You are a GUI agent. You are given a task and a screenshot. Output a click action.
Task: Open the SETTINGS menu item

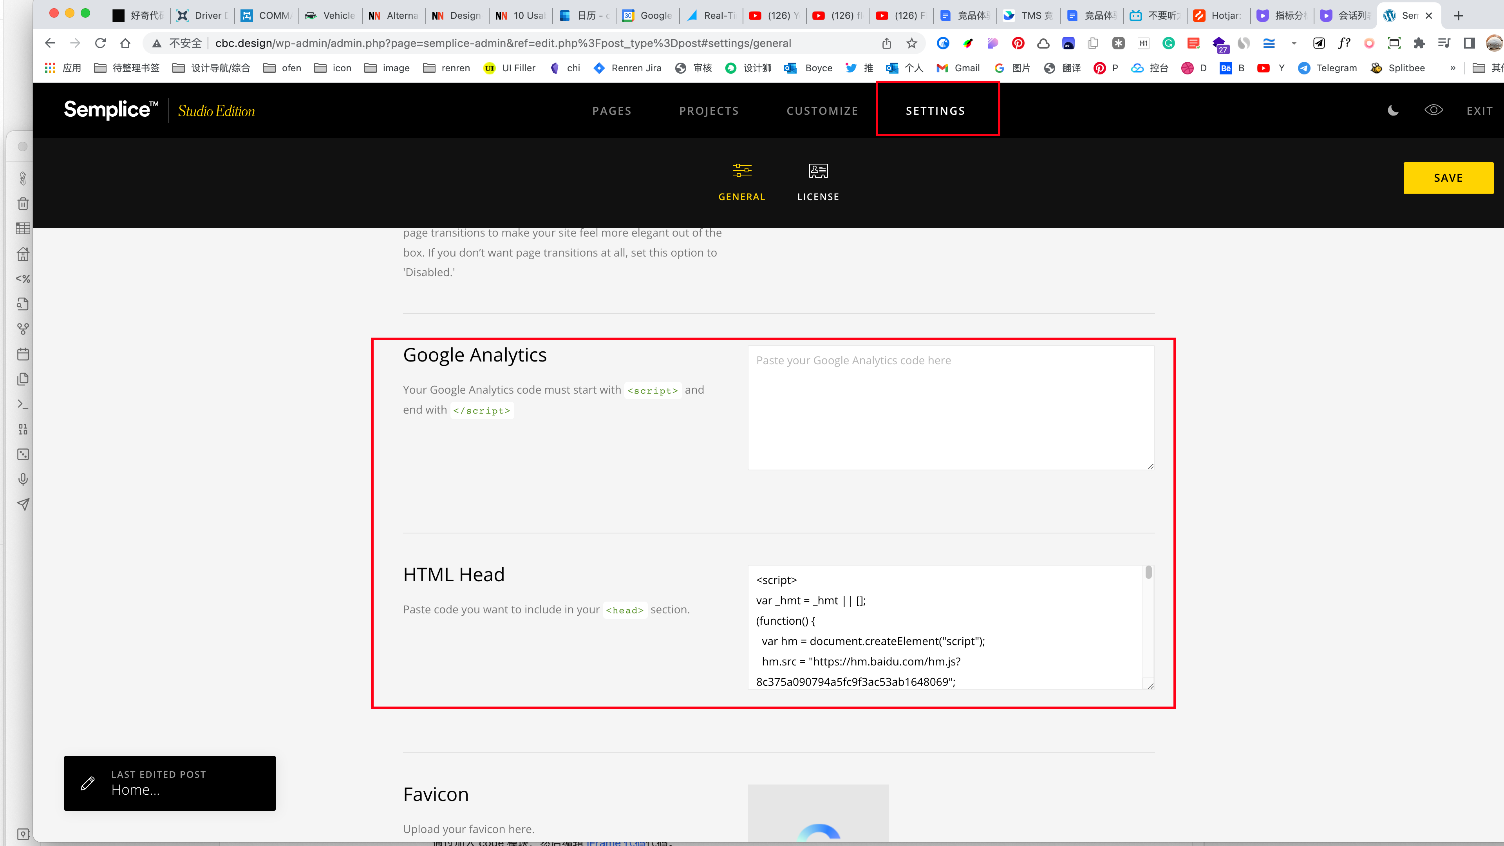[935, 111]
